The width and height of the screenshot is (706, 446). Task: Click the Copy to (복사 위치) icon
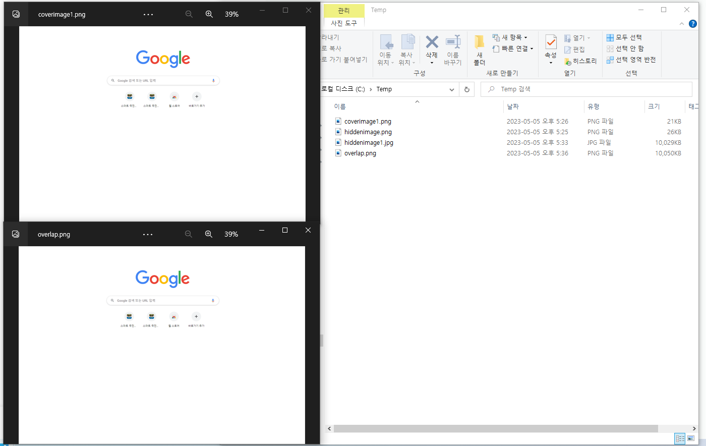(407, 42)
